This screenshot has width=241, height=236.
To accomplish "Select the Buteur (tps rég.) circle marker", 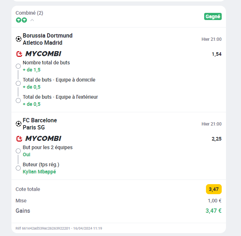I will [x=18, y=168].
